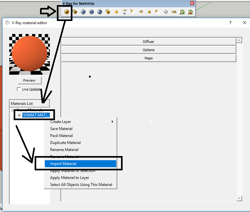Click the scrollbar up arrow
The height and width of the screenshot is (212, 250).
(239, 40)
